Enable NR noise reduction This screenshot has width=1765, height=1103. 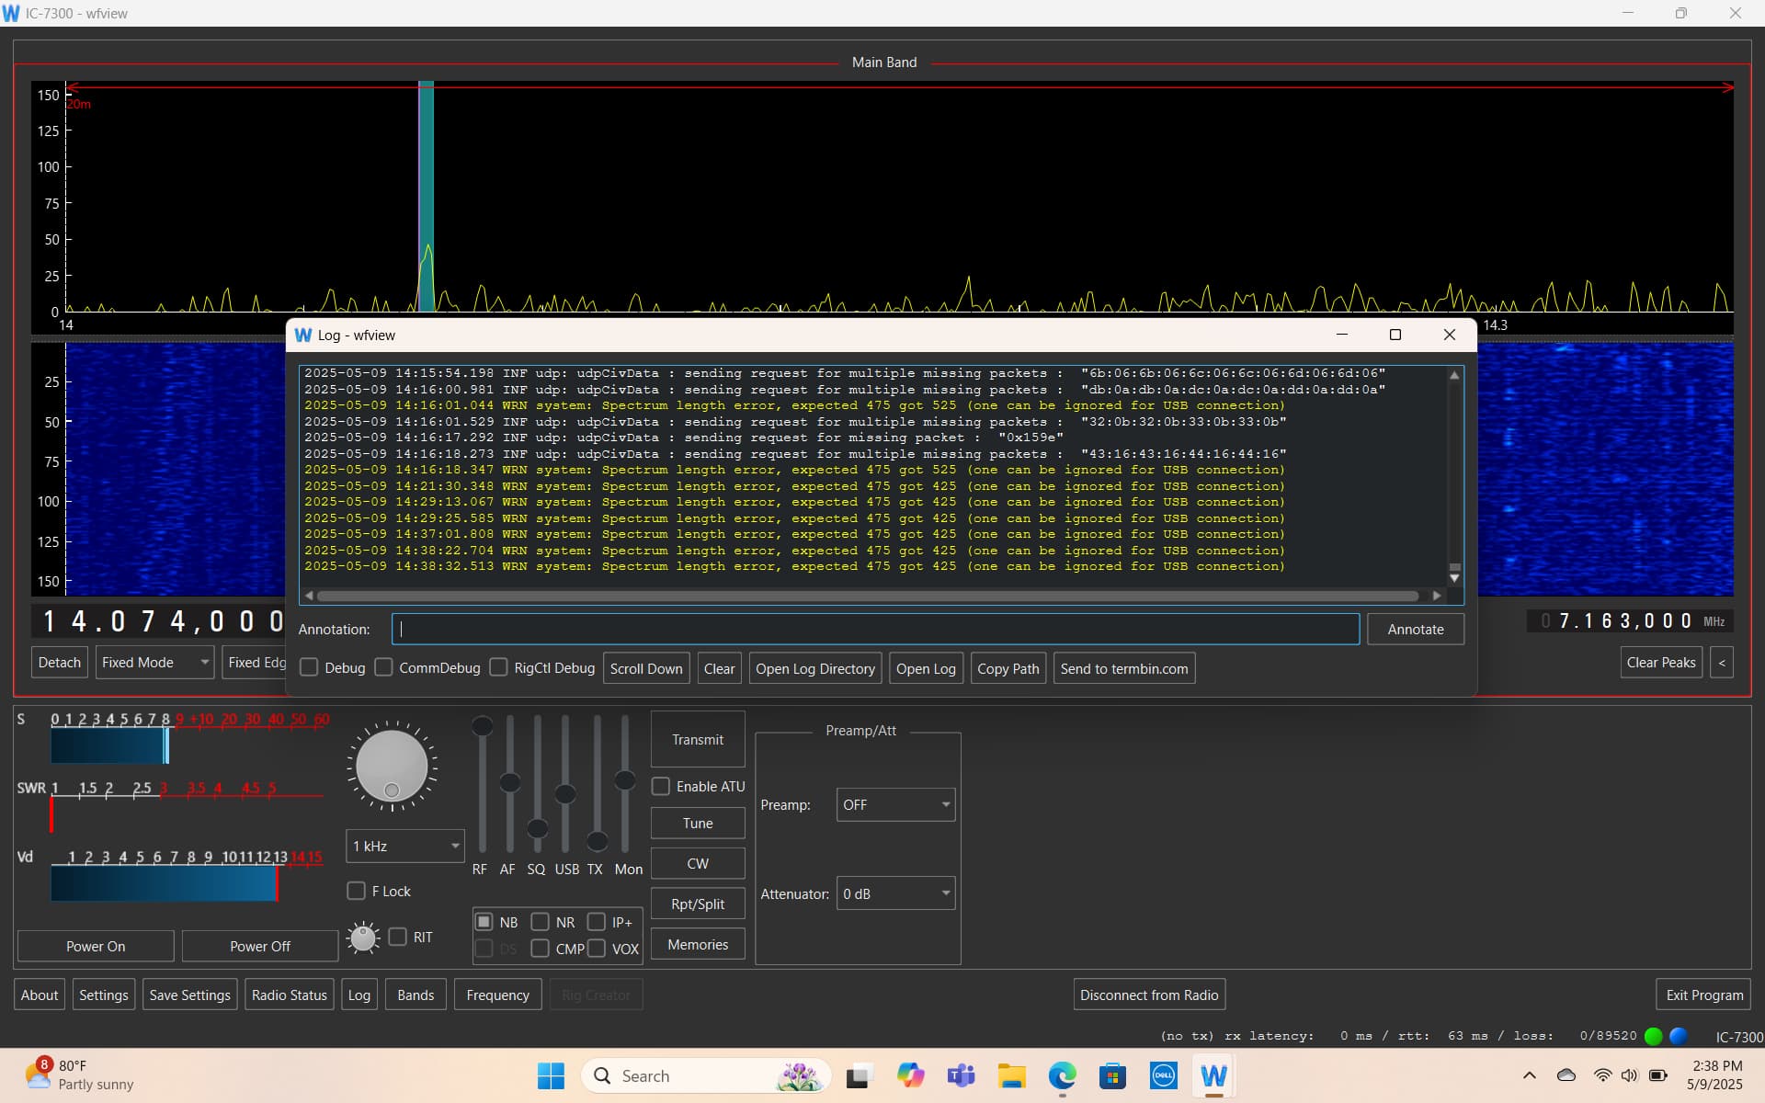[541, 921]
